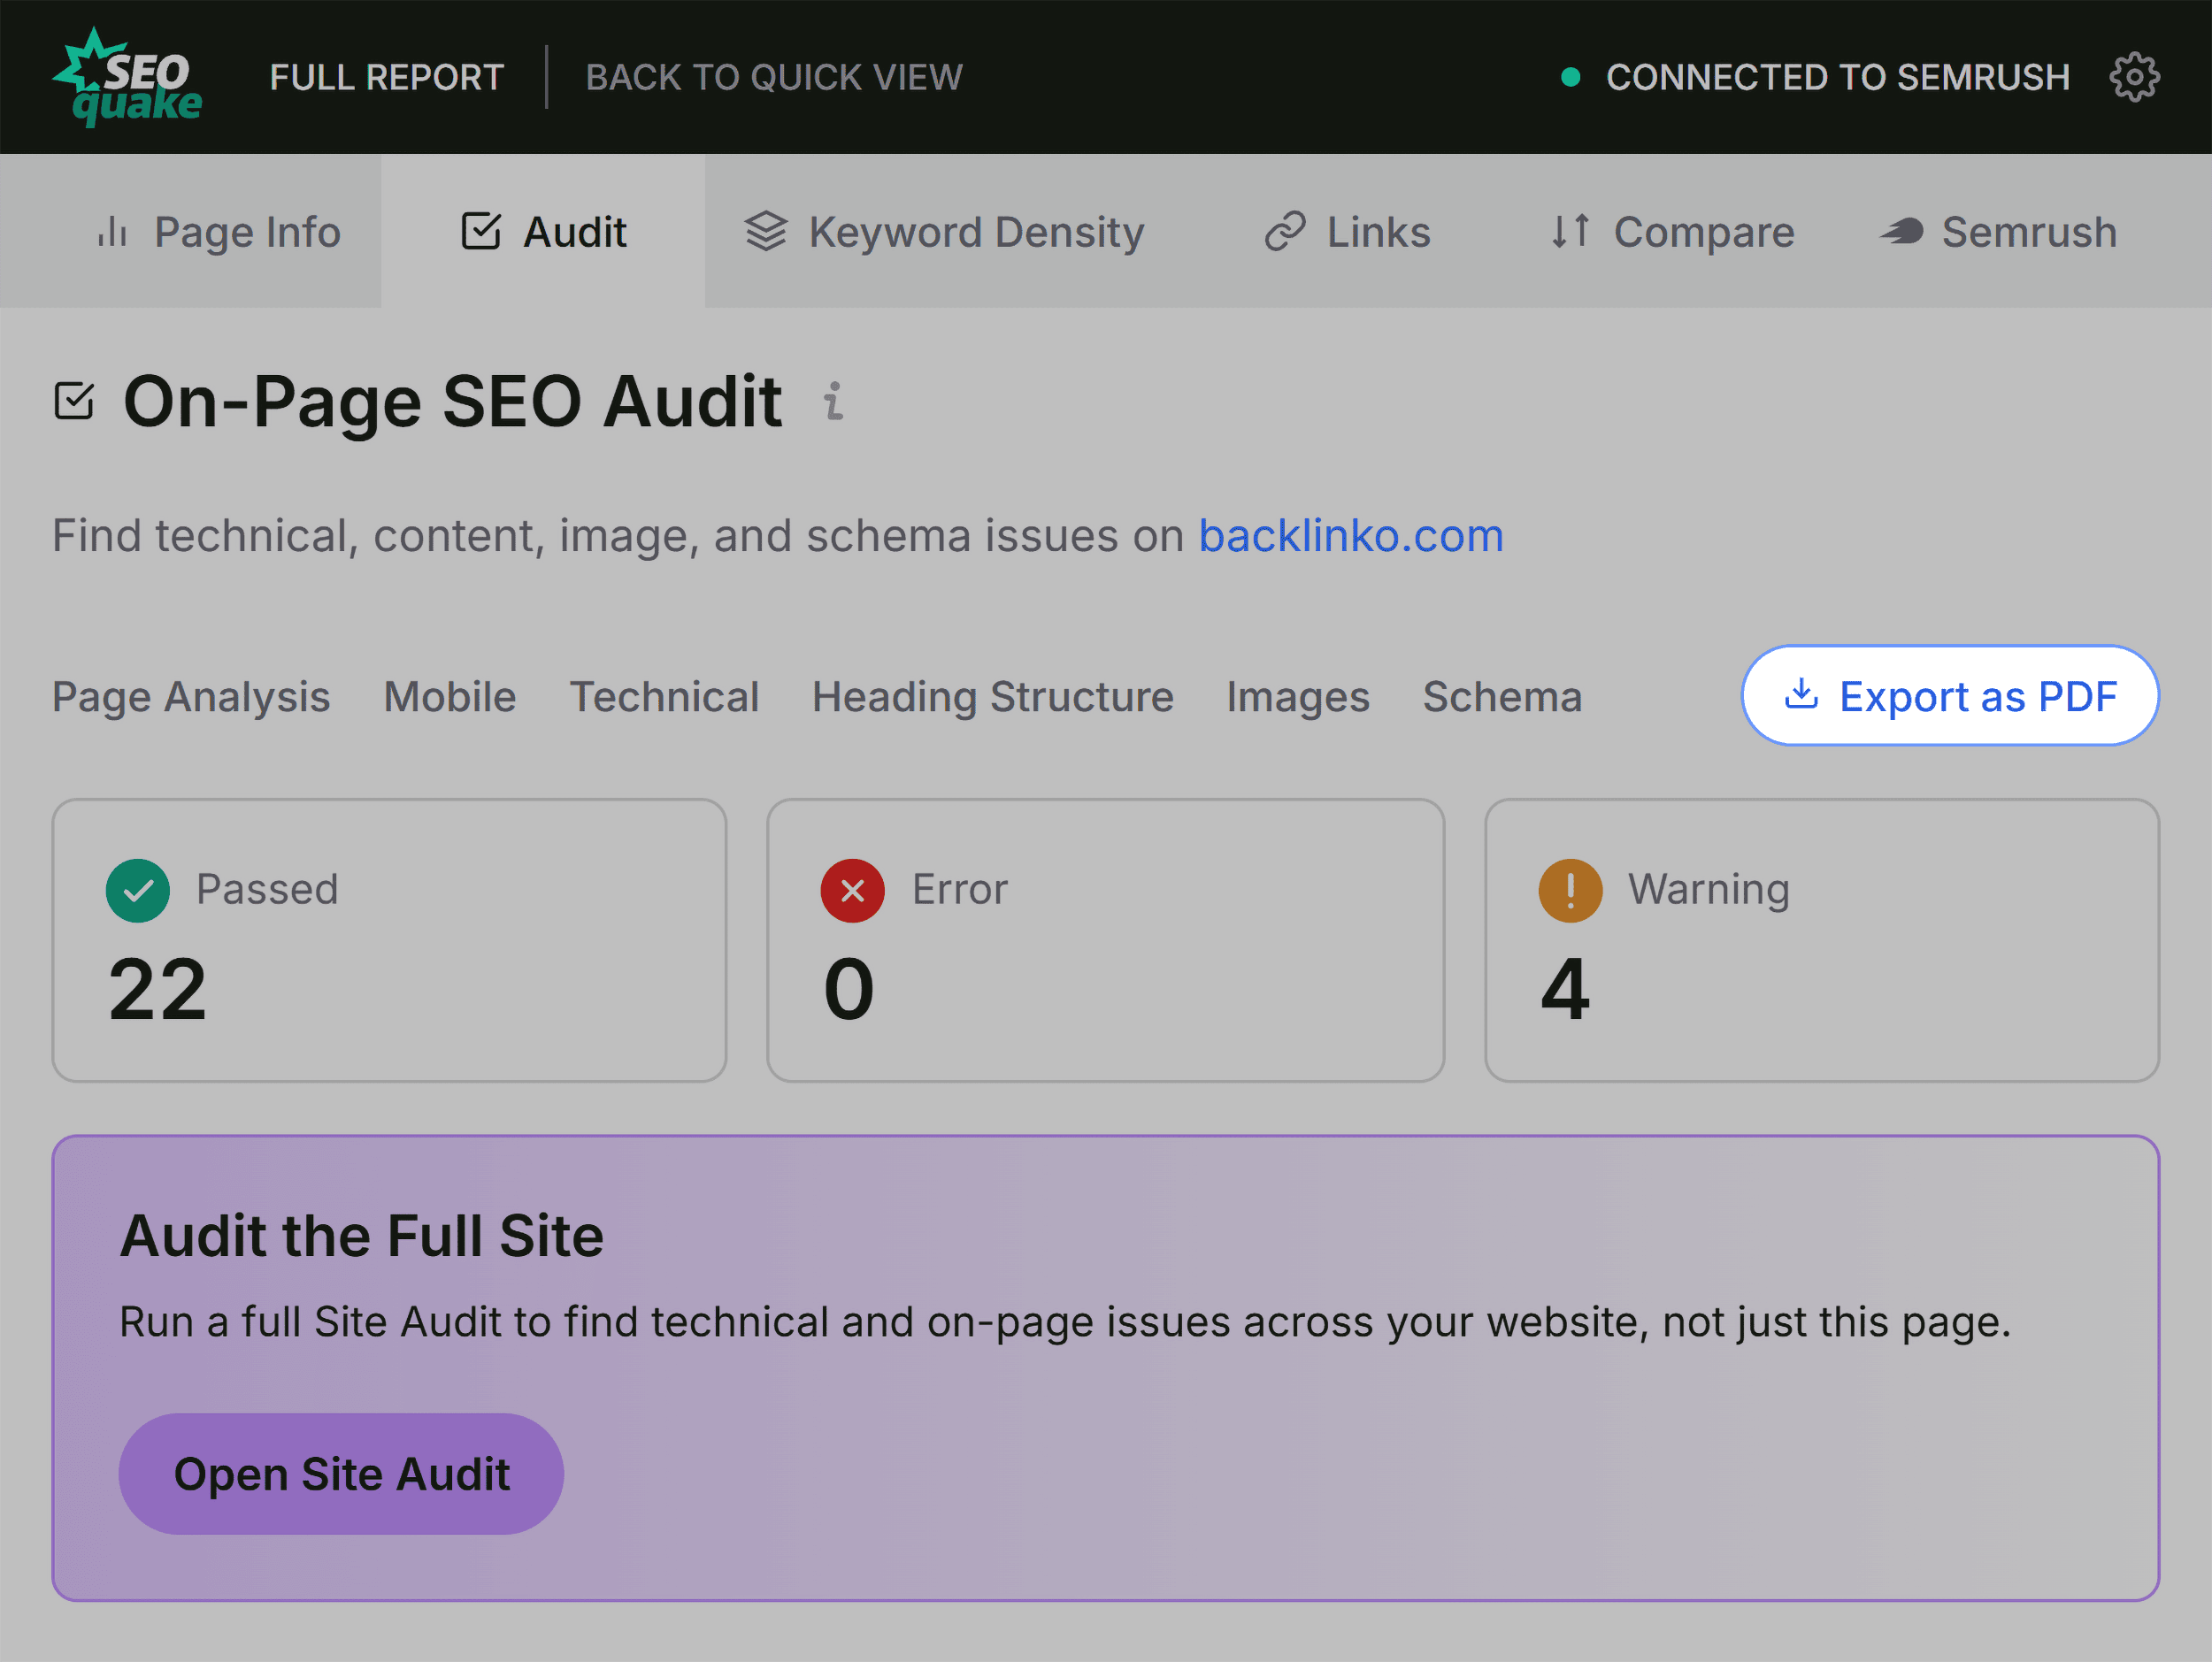The width and height of the screenshot is (2212, 1662).
Task: Select the Audit tab
Action: [543, 231]
